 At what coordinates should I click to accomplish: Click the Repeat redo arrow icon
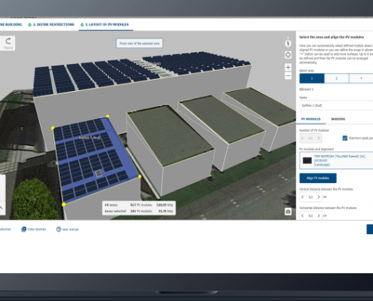click(x=8, y=41)
